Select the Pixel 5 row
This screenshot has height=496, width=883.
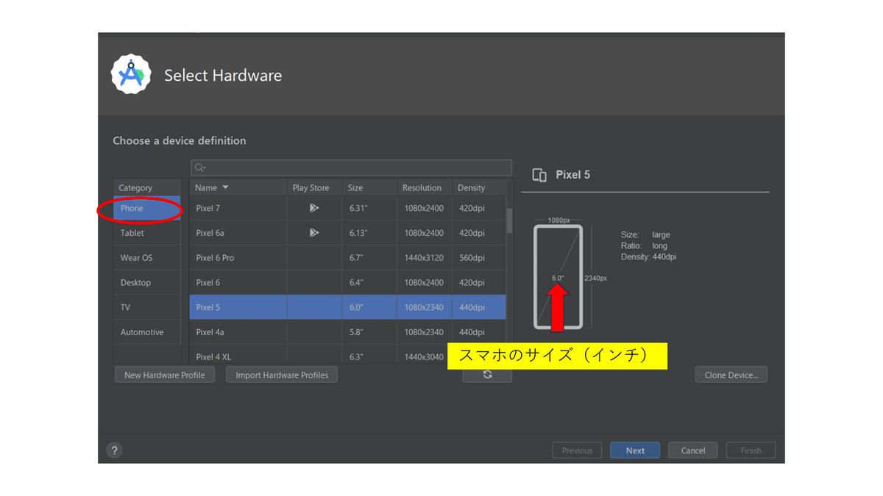coord(347,307)
